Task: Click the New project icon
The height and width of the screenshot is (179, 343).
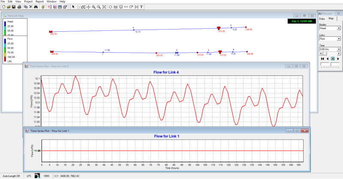Action: [x=4, y=7]
